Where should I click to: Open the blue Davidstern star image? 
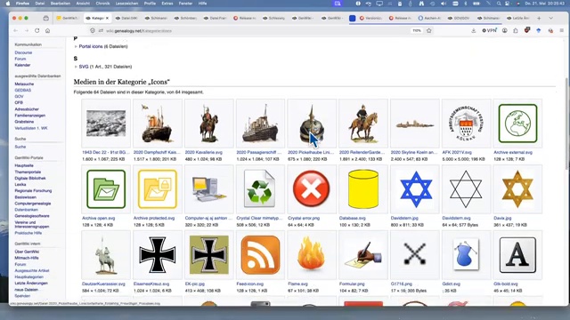coord(415,189)
